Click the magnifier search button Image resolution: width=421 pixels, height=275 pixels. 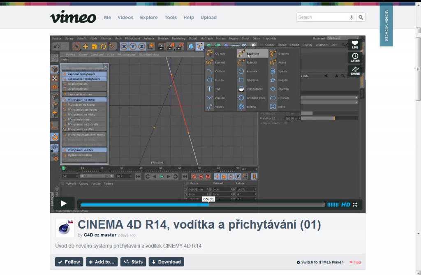point(361,17)
